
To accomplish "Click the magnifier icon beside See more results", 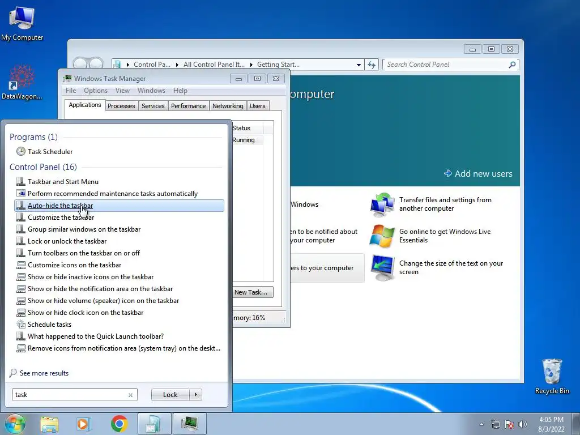I will 14,373.
